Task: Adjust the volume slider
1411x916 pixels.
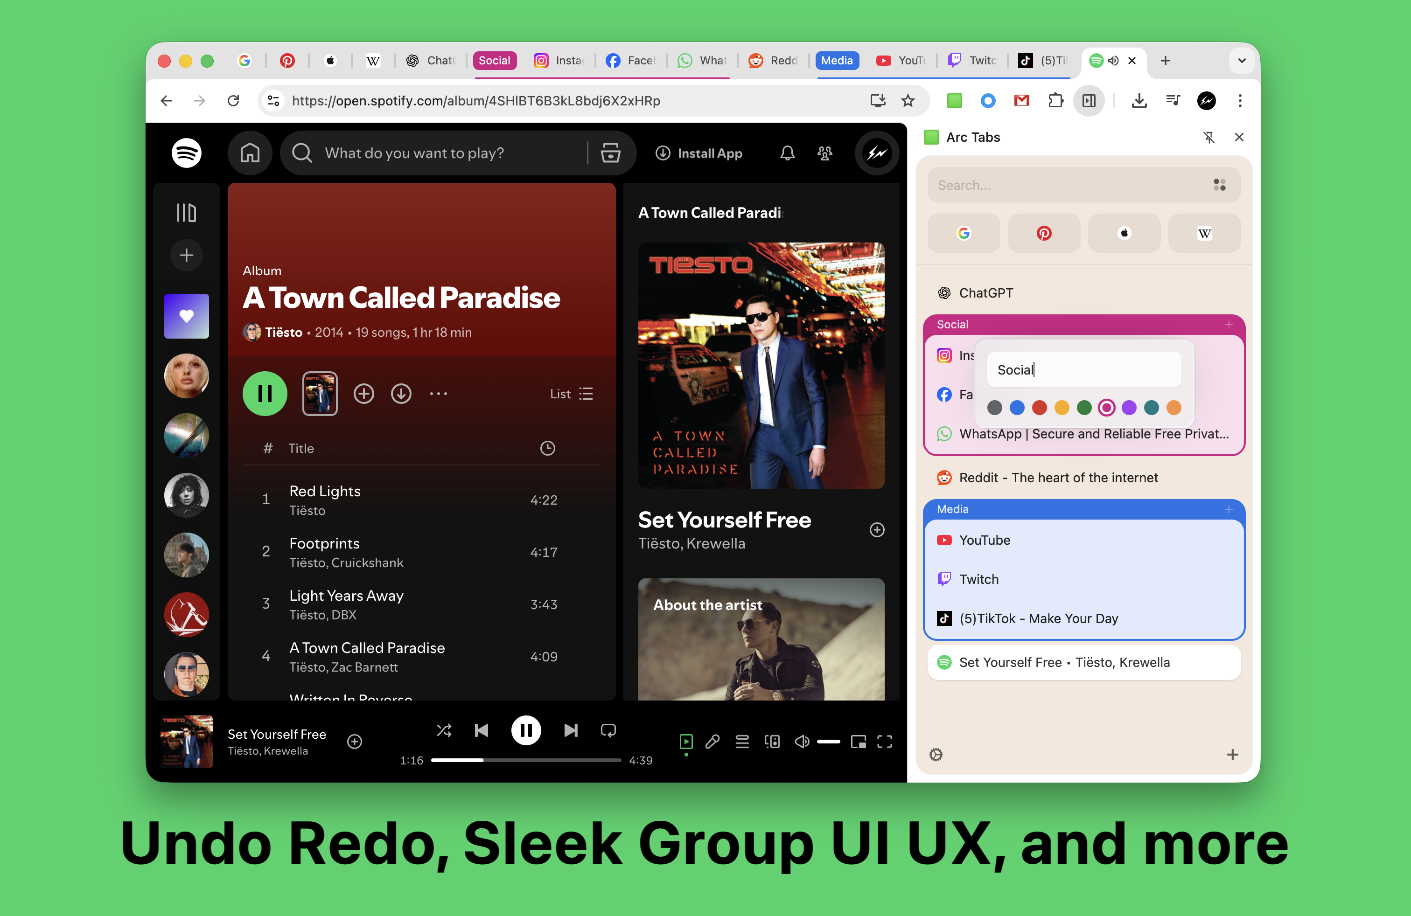Action: pyautogui.click(x=828, y=742)
